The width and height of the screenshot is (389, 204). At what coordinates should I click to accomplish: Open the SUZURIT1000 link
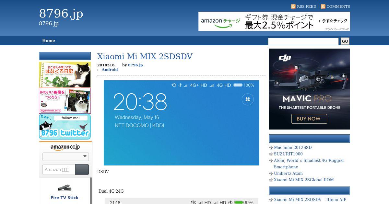[x=288, y=154]
